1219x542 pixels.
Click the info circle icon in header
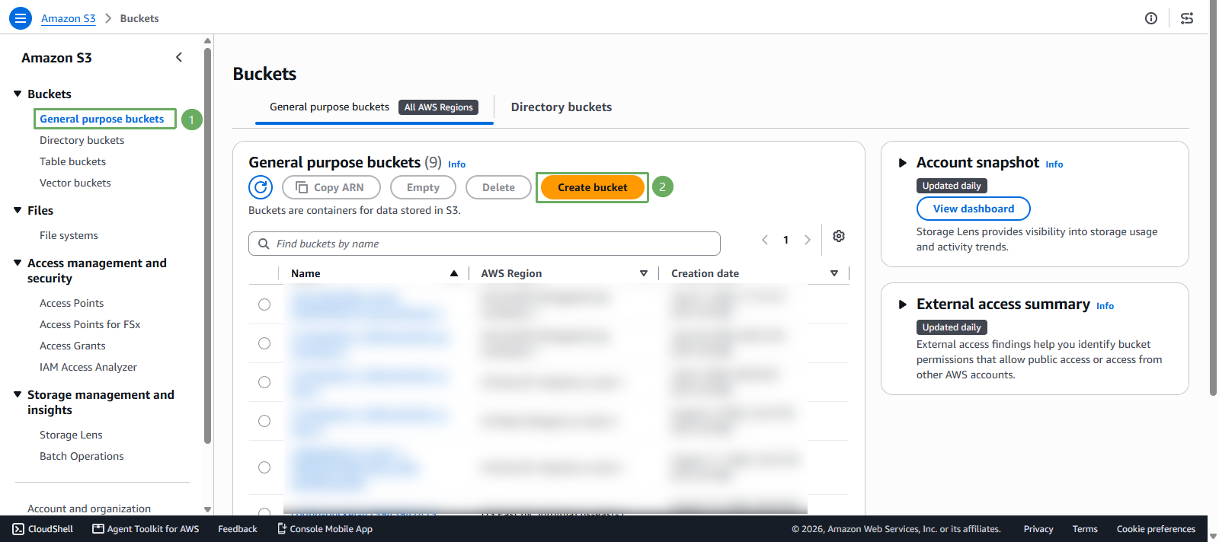1151,18
